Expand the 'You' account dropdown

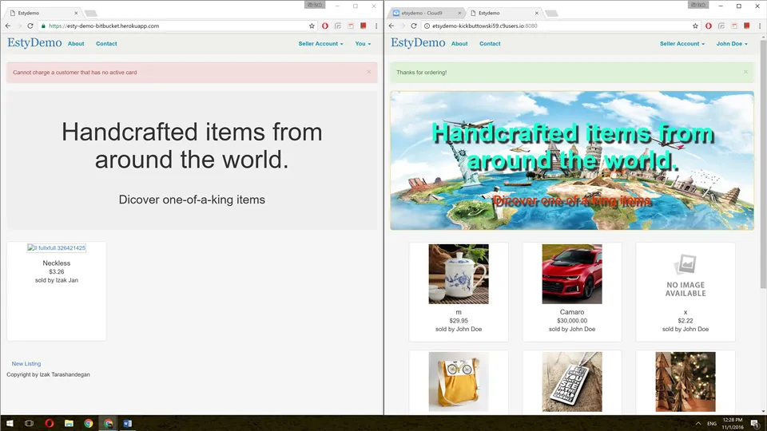(x=363, y=43)
